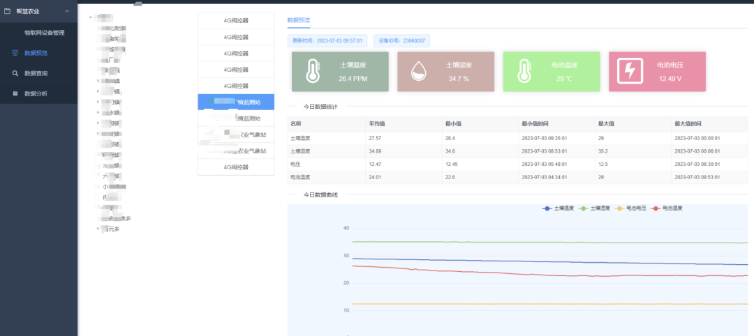The image size is (754, 336).
Task: Click the 今日数据统计 section heading
Action: coord(320,107)
